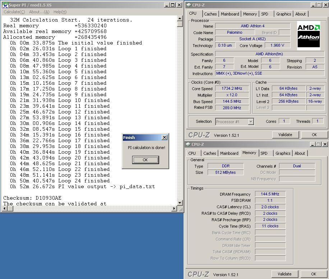Switch to Memory tab in top CPU-Z window

tap(250, 14)
